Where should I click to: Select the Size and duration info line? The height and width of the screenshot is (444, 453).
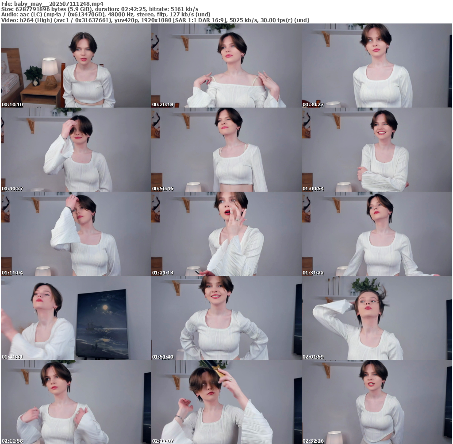click(100, 9)
